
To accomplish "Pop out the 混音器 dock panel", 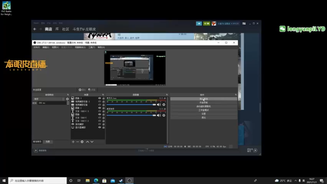I will click(167, 95).
